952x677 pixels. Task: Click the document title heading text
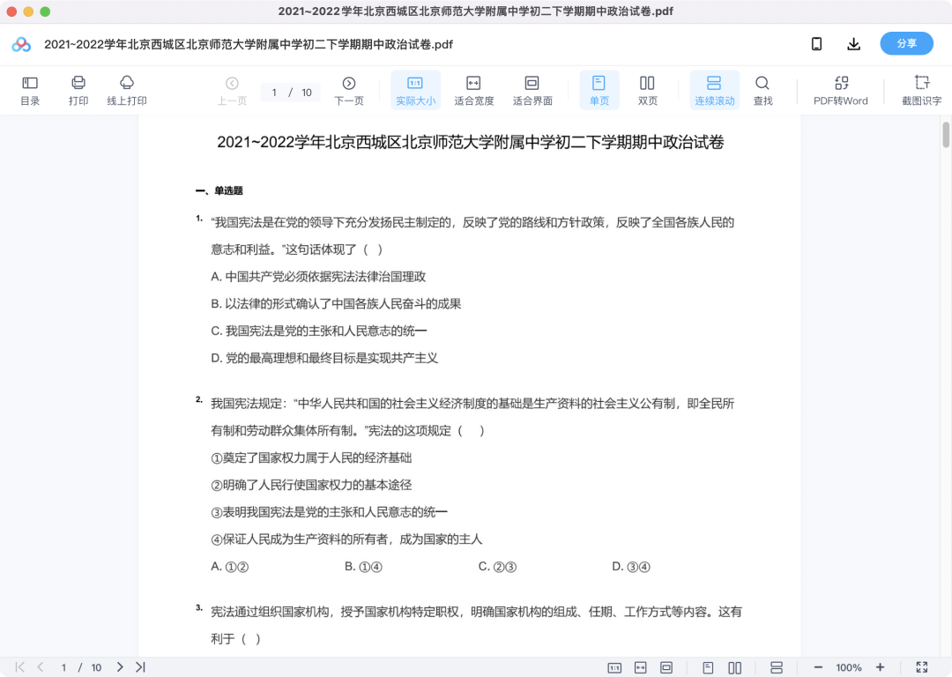click(x=471, y=142)
